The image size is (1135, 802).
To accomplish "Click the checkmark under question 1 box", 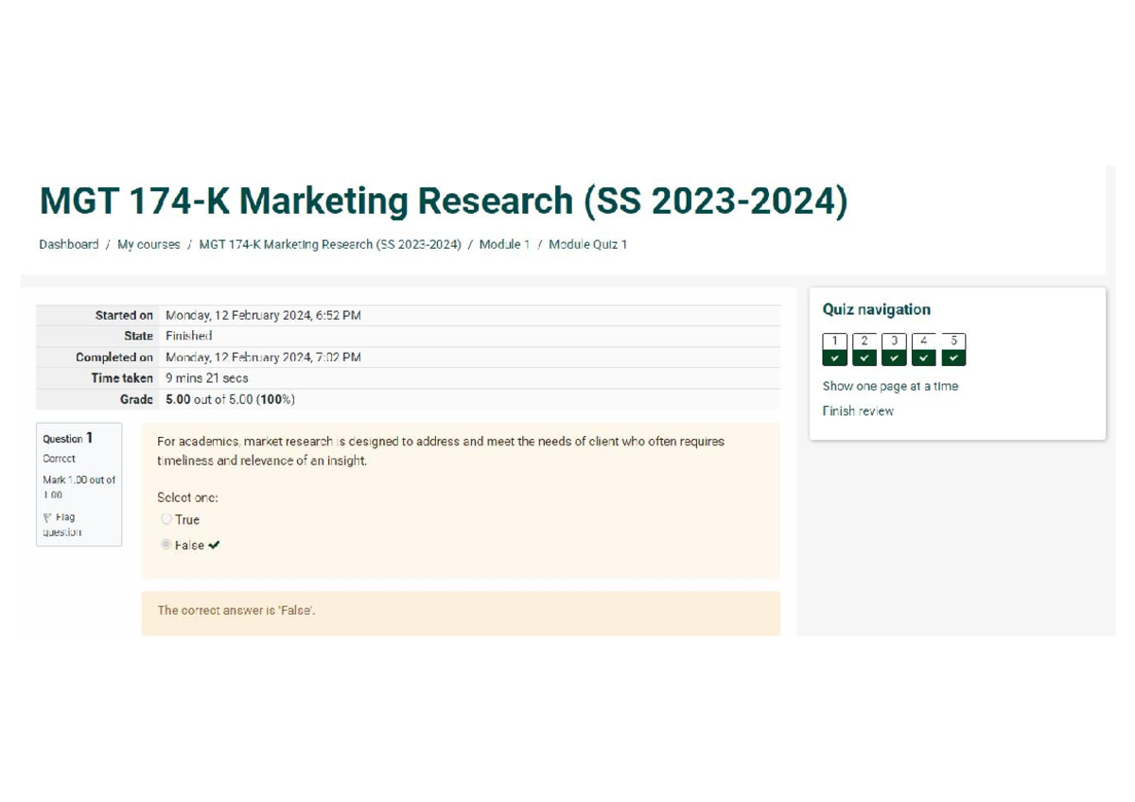I will click(834, 357).
